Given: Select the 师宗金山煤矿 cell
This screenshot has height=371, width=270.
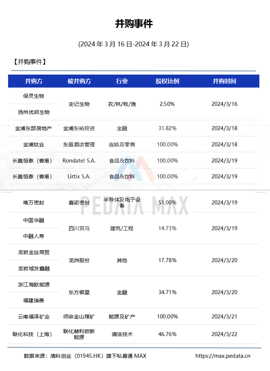Looking at the screenshot, I should tap(79, 317).
